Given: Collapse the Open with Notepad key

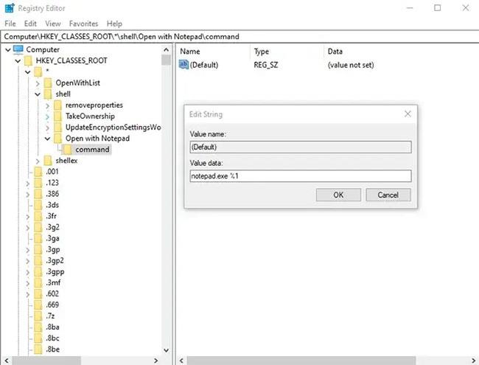Looking at the screenshot, I should (47, 139).
